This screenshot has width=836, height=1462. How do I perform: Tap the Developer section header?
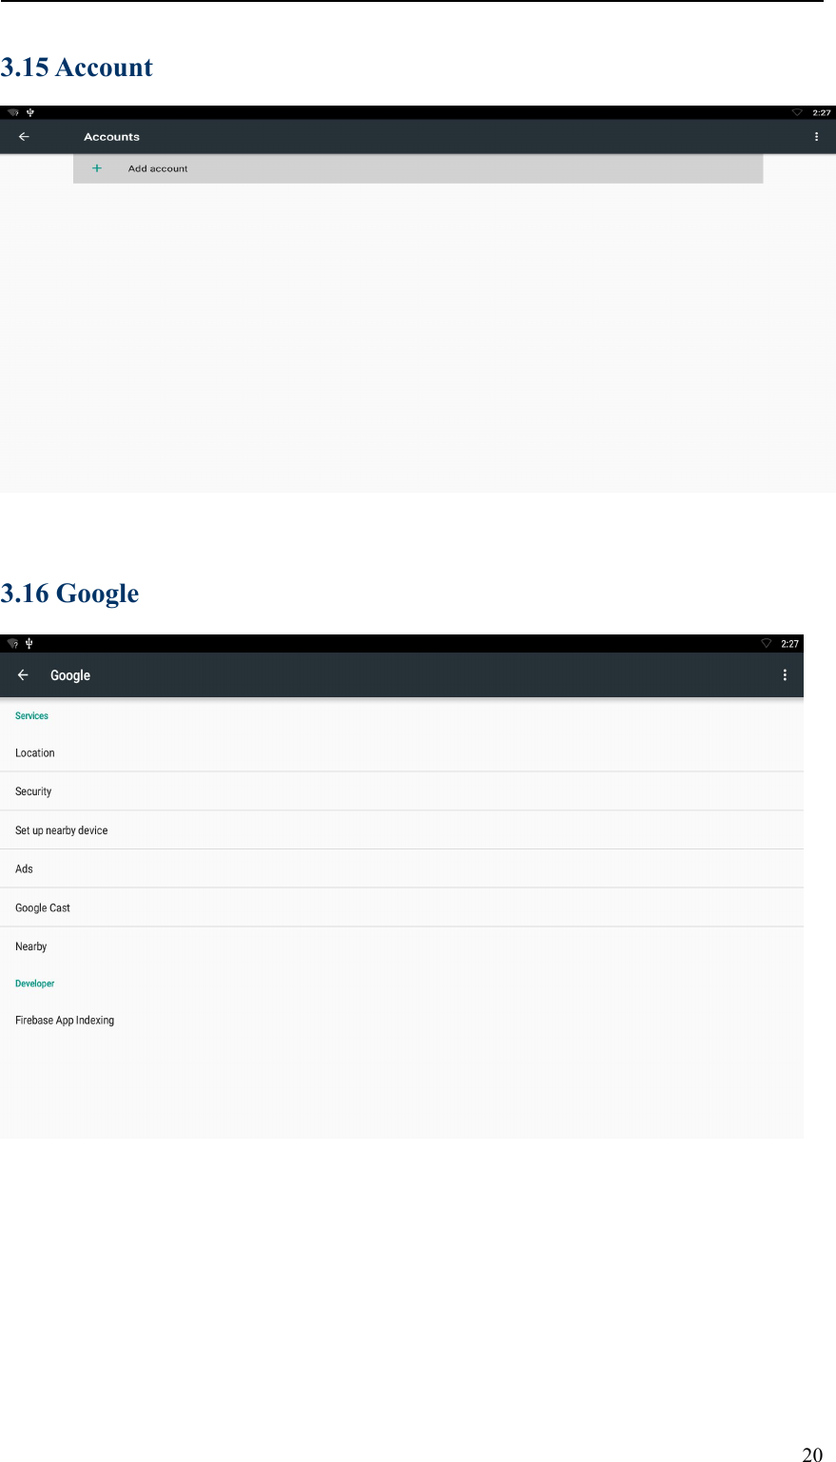click(x=35, y=984)
